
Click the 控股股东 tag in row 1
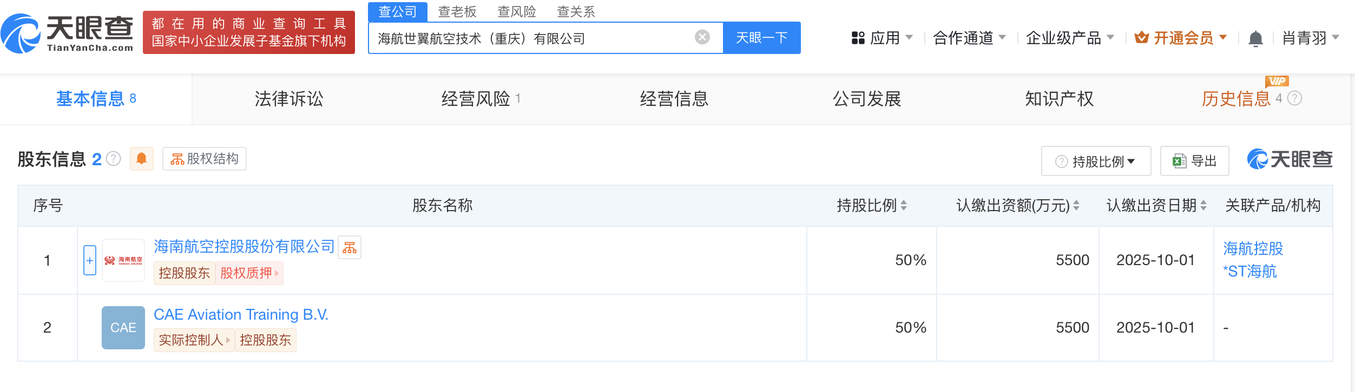pos(184,273)
